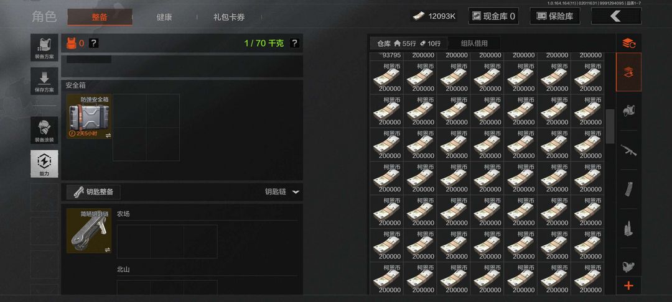The height and width of the screenshot is (302, 672).
Task: Filter warehouse by magazine icon
Action: [628, 189]
